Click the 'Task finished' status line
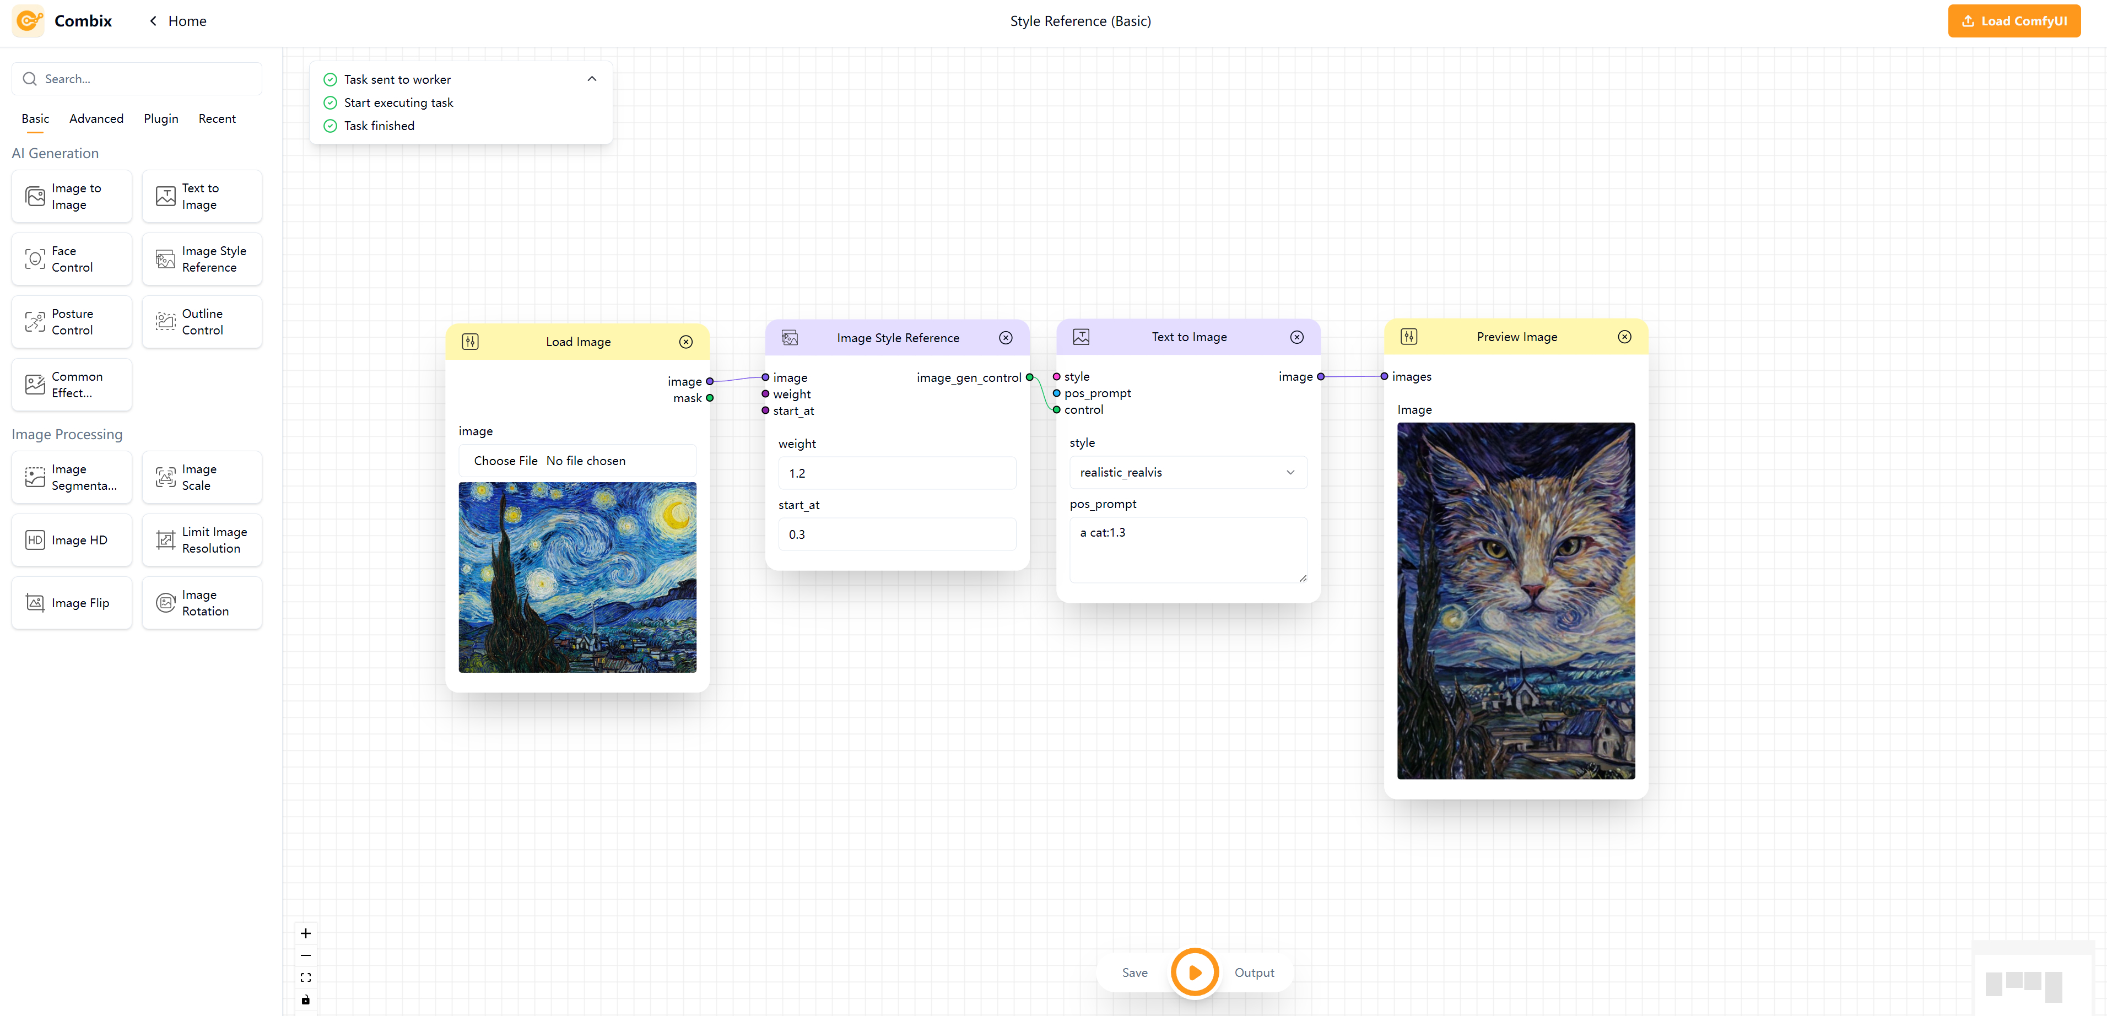Image resolution: width=2107 pixels, height=1016 pixels. (x=380, y=125)
